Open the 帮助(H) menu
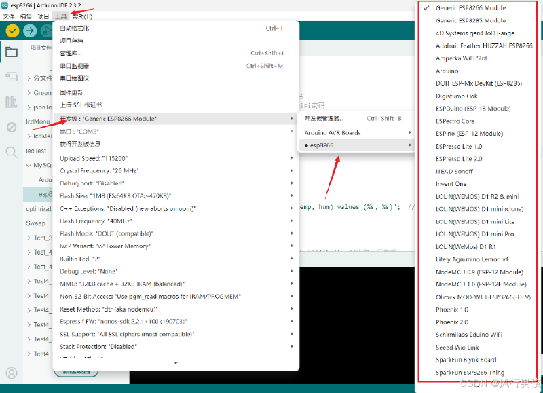The image size is (543, 393). pyautogui.click(x=82, y=16)
